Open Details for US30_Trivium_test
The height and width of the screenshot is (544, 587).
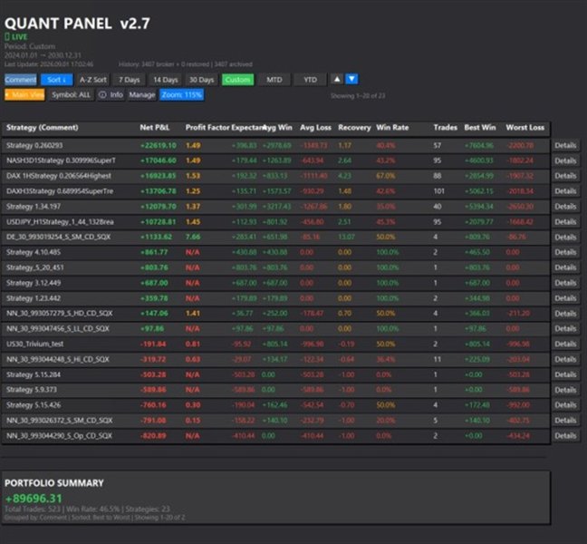coord(565,344)
